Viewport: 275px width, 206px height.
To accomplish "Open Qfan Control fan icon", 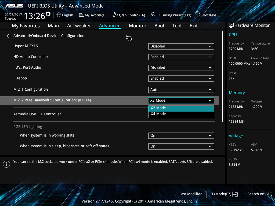I will point(115,15).
